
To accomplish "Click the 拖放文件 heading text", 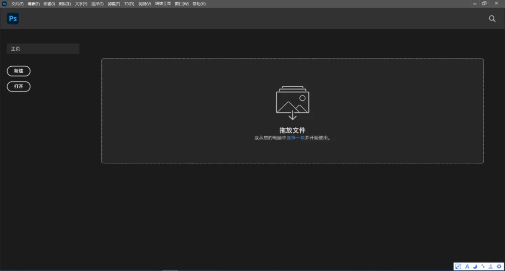I will (x=292, y=130).
